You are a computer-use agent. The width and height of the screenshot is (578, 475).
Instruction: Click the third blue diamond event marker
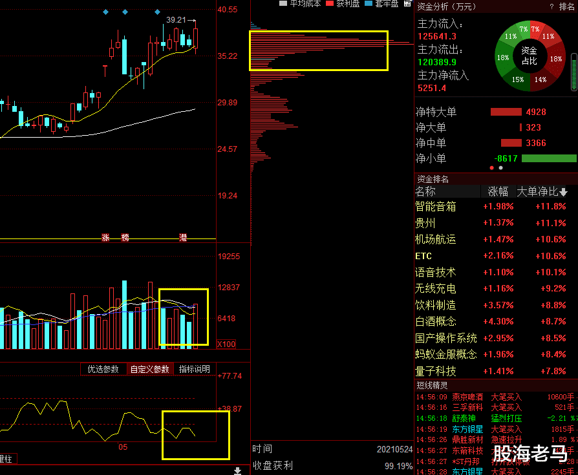157,12
